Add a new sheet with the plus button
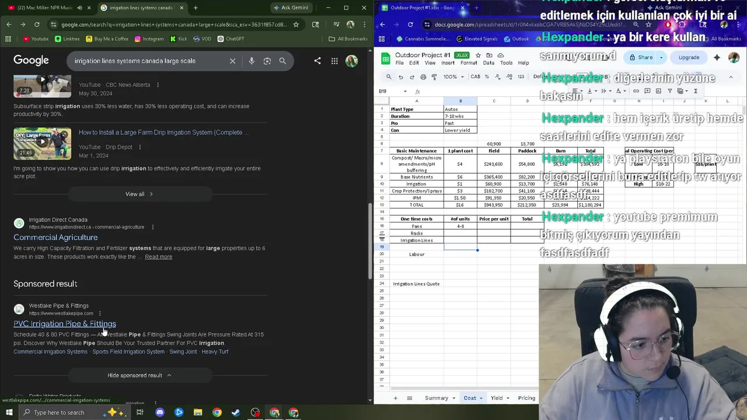 click(x=395, y=398)
